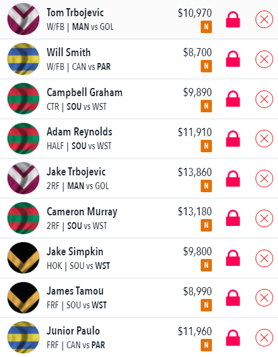Remove Jake Trbojevic from the lineup
Viewport: 278px width, 357px height.
coord(264,178)
